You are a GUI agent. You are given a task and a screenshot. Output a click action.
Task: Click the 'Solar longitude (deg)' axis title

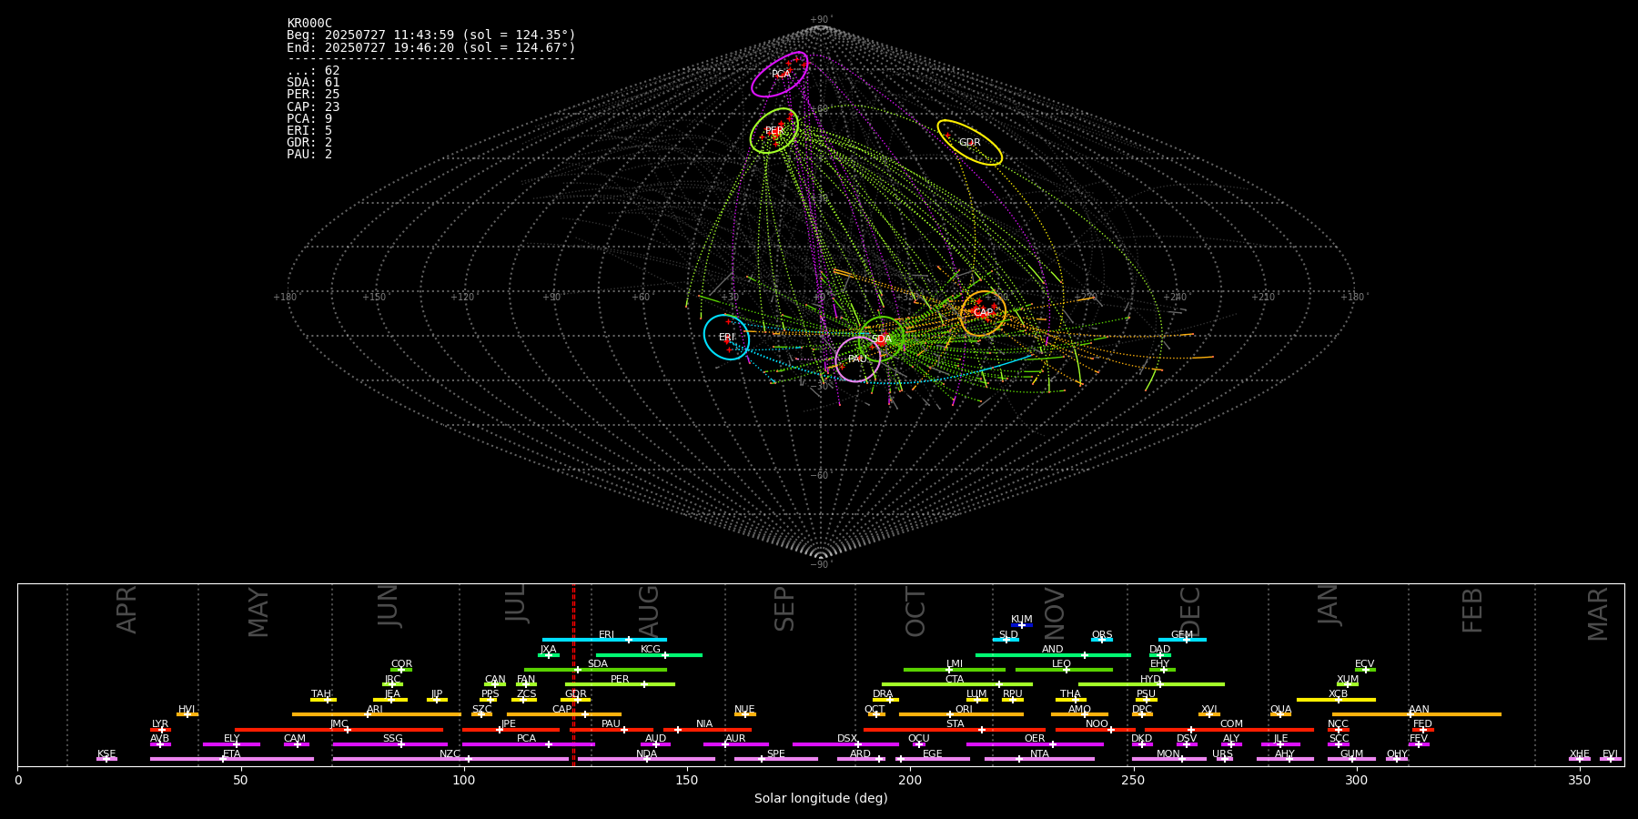(x=821, y=799)
